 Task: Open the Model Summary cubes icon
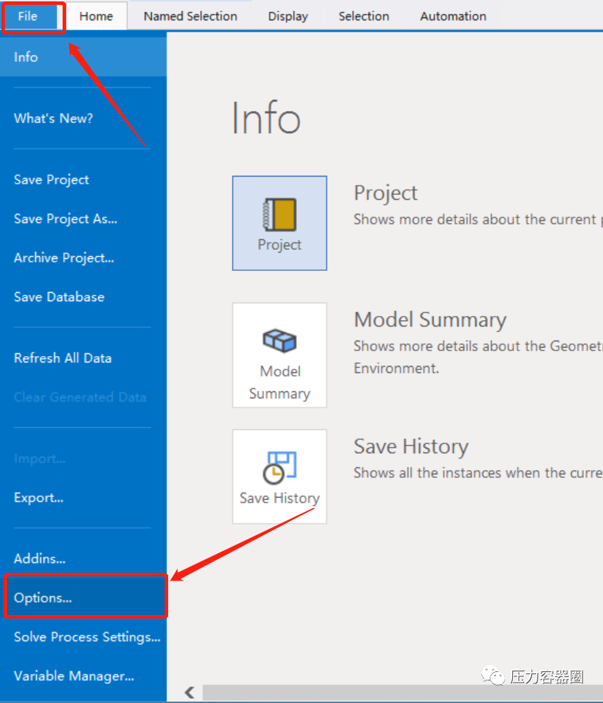(279, 341)
